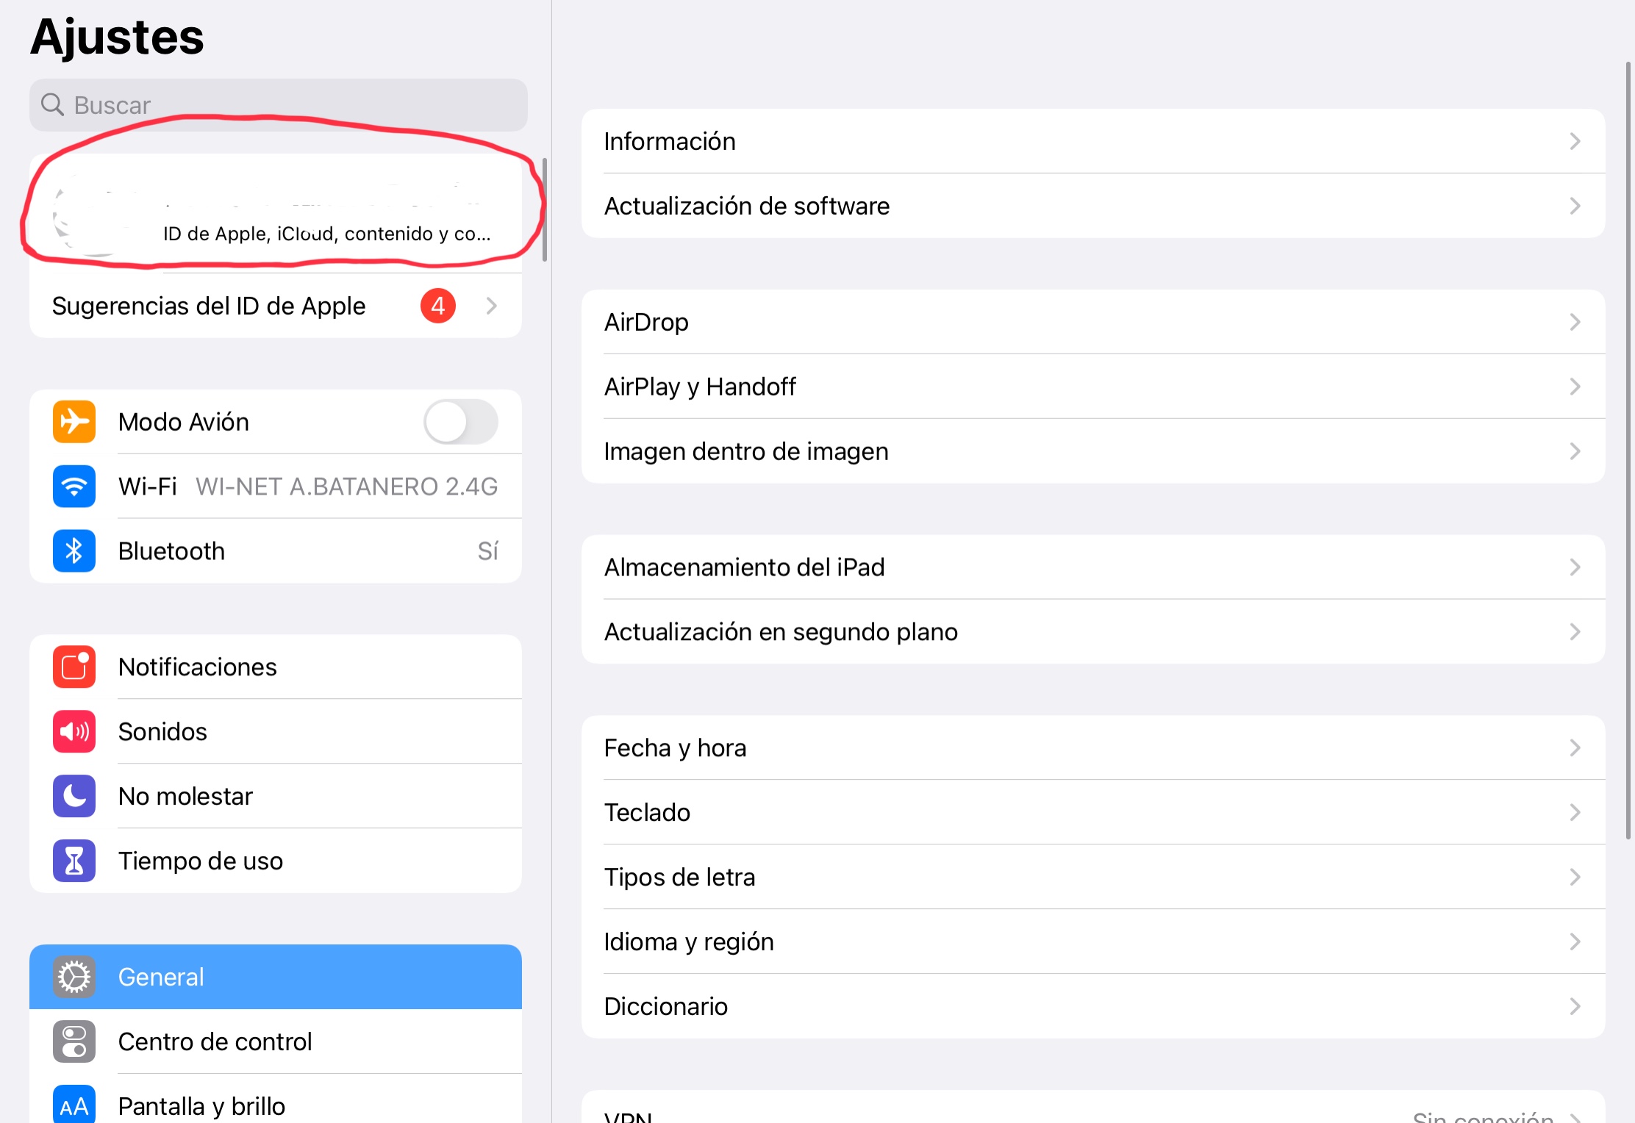The width and height of the screenshot is (1635, 1123).
Task: Tap the red badge showing 4
Action: [438, 306]
